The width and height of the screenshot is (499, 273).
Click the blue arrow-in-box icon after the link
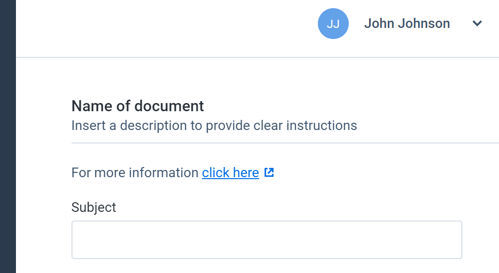(x=269, y=172)
